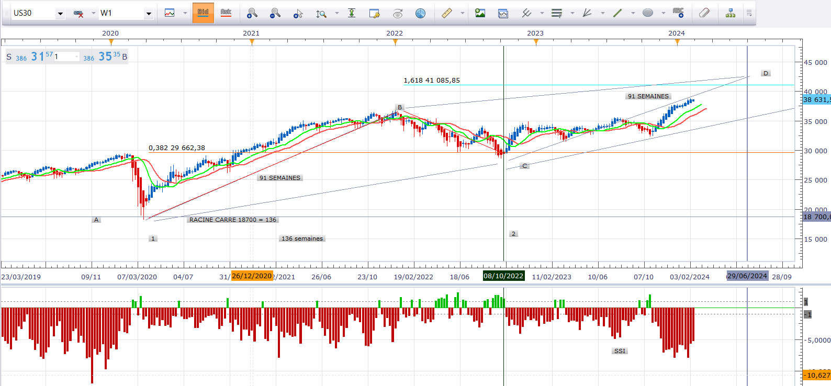This screenshot has width=831, height=386.
Task: Choose the green trend line drawing tool
Action: (x=617, y=13)
